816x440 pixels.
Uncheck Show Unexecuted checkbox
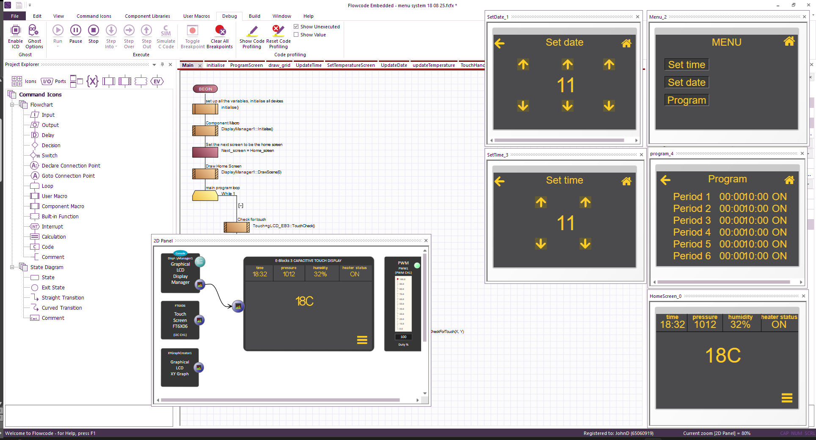pos(296,27)
